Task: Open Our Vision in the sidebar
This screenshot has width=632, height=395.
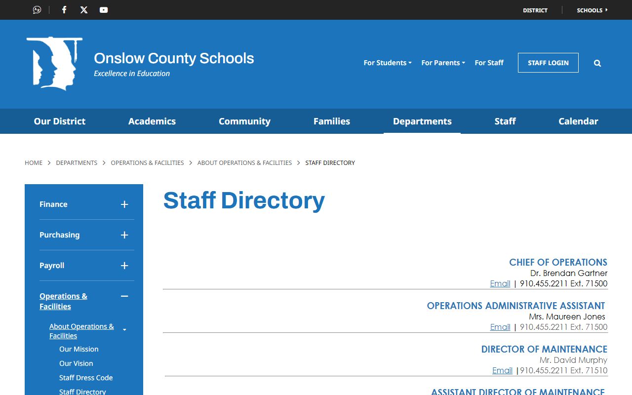Action: tap(76, 363)
